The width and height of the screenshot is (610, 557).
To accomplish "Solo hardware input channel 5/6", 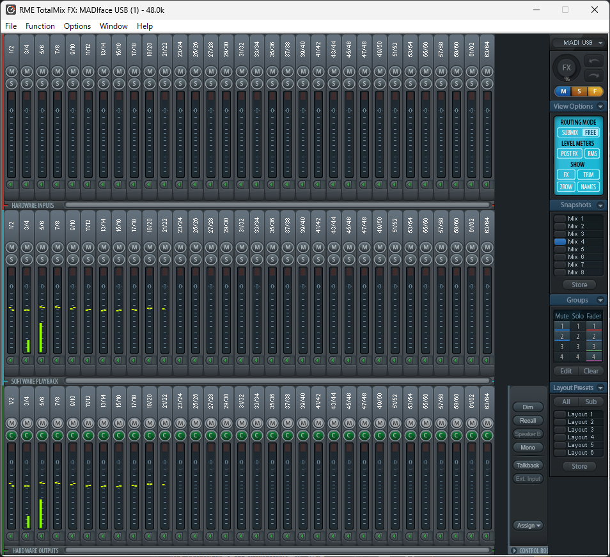I will click(42, 84).
